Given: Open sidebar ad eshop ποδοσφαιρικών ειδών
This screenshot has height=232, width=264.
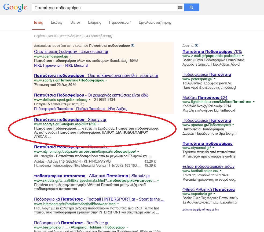Looking at the screenshot, I should 208,166.
